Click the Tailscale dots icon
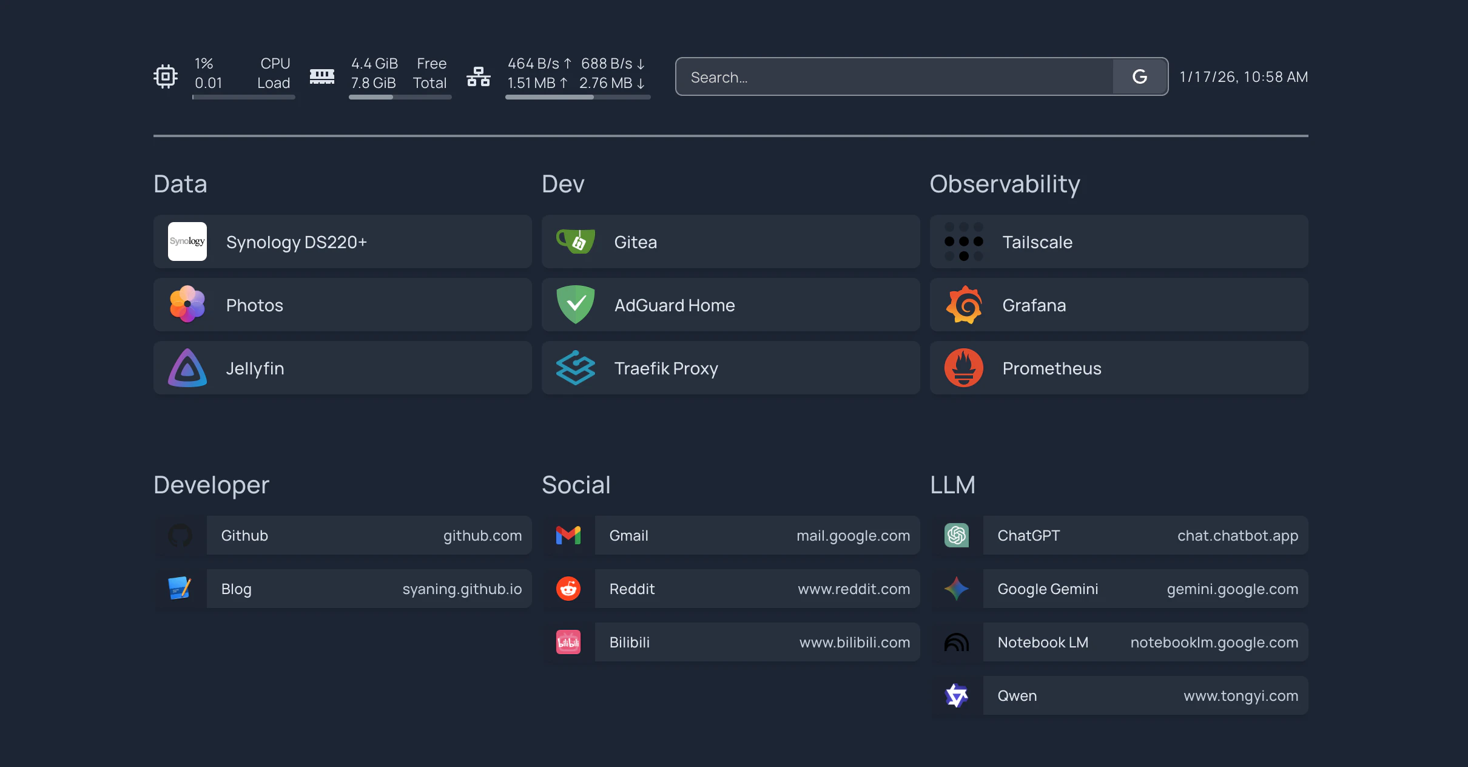 [963, 242]
